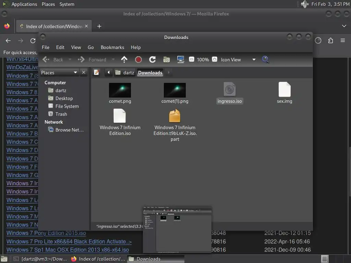351x263 pixels.
Task: Close the Places side pane
Action: tap(84, 73)
